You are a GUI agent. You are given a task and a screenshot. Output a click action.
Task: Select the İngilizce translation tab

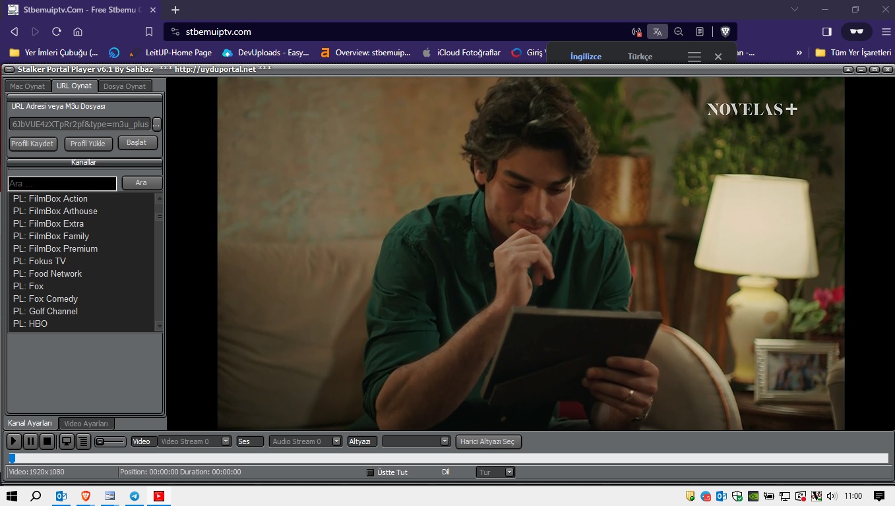coord(586,57)
